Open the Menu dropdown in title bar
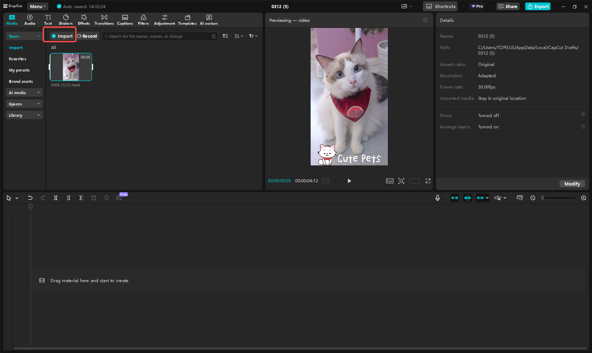The height and width of the screenshot is (353, 592). click(x=38, y=6)
